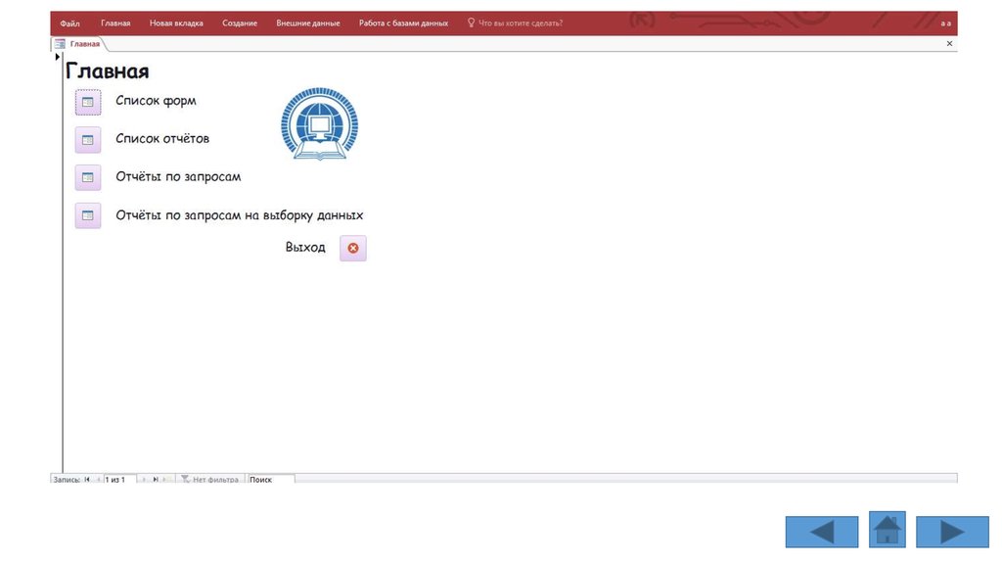Click the Нет фильтра filter indicator
This screenshot has width=1002, height=562.
(x=209, y=479)
